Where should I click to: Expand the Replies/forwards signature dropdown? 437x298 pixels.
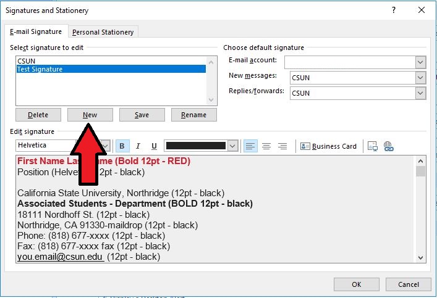[420, 93]
